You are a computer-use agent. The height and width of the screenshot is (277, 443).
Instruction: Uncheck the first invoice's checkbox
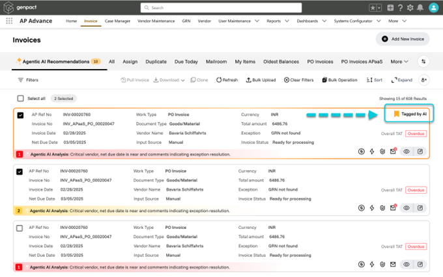21,115
